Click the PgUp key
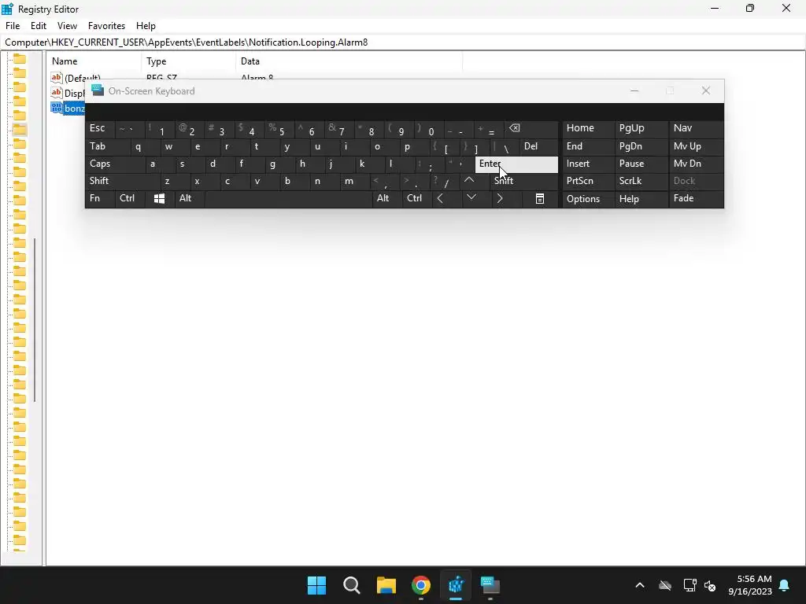Screen dimensions: 806x604 (x=641, y=128)
